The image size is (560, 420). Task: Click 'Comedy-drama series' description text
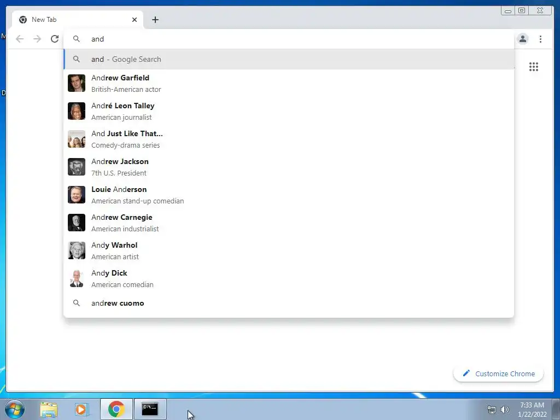(x=125, y=145)
